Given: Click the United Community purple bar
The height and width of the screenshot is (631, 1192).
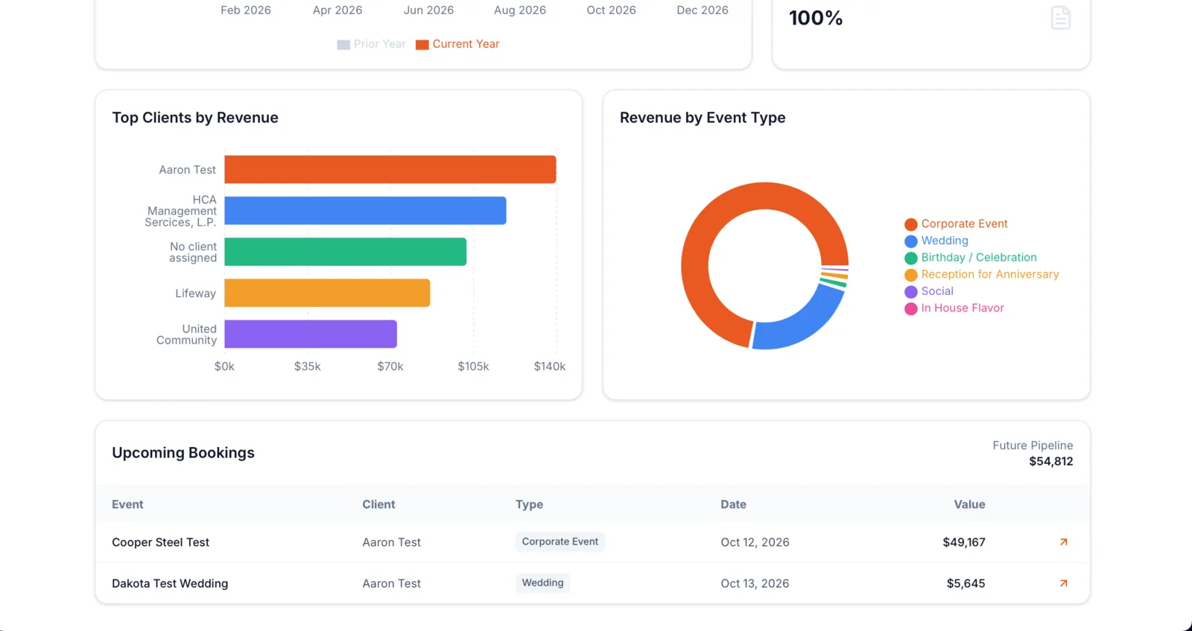Looking at the screenshot, I should pos(311,334).
